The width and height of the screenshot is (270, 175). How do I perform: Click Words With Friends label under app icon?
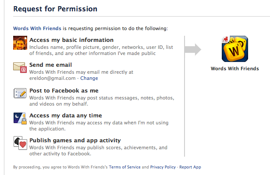(x=234, y=69)
